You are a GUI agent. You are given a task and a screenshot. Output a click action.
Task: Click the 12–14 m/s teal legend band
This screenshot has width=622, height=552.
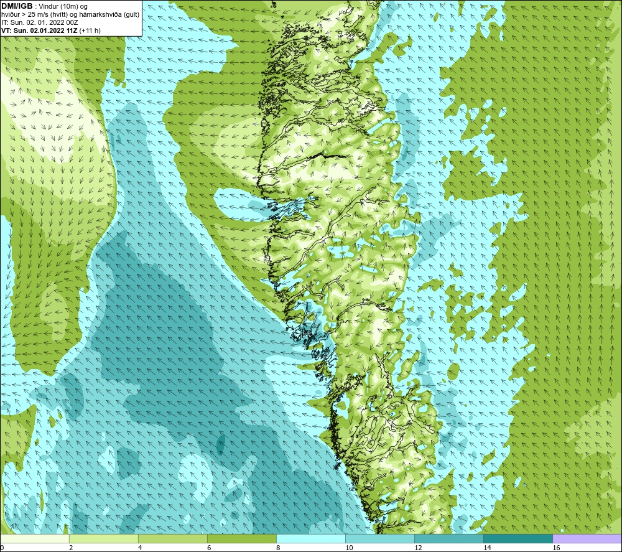(449, 539)
